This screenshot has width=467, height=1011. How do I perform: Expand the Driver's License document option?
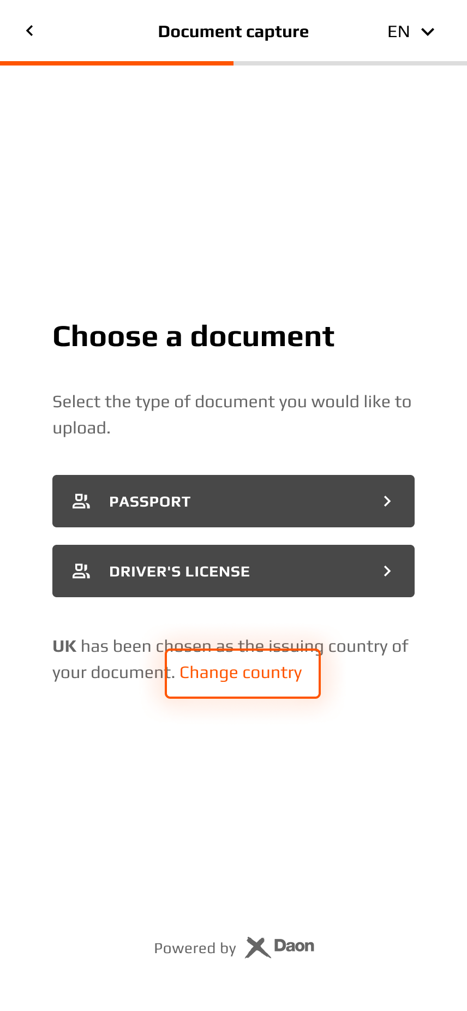point(234,570)
